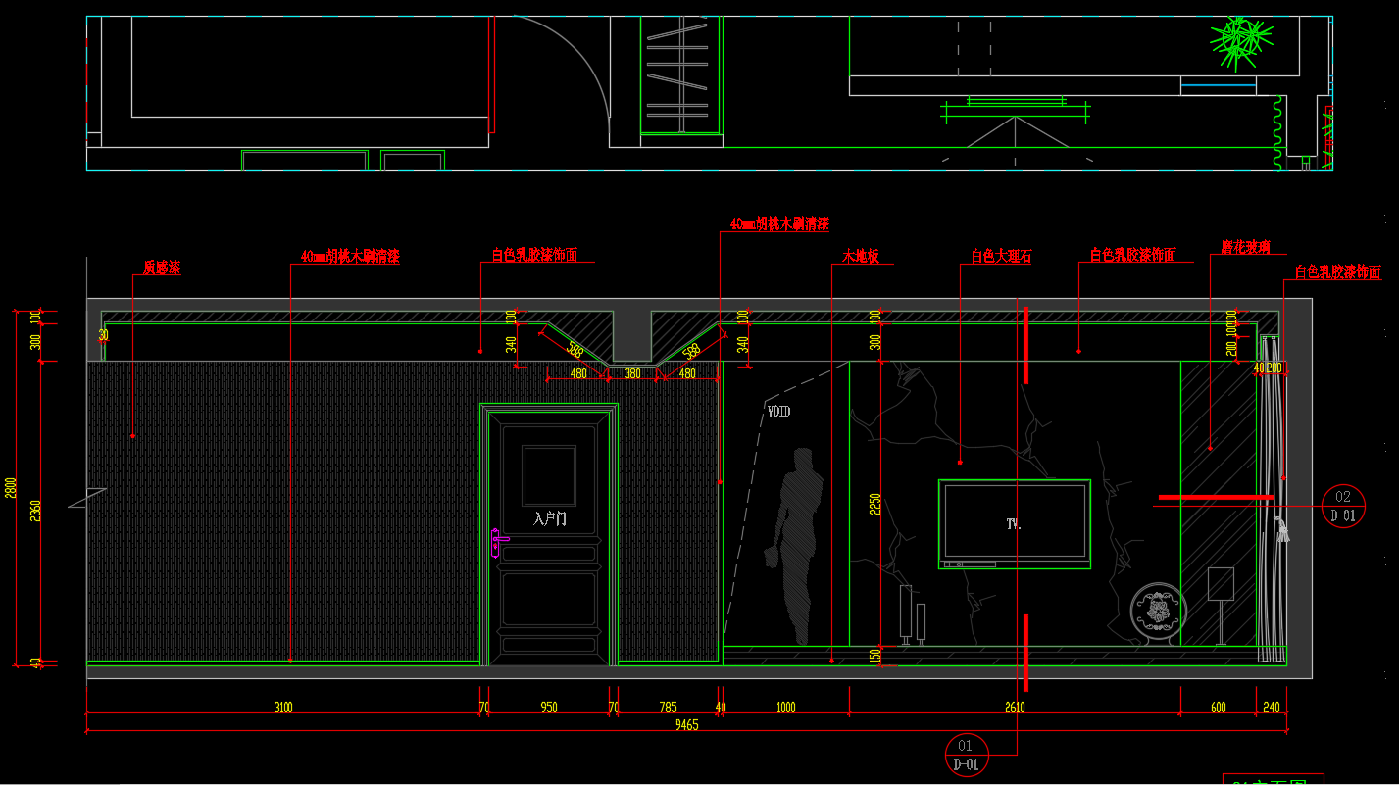Select the magenta door handle
This screenshot has width=1399, height=785.
click(x=499, y=542)
